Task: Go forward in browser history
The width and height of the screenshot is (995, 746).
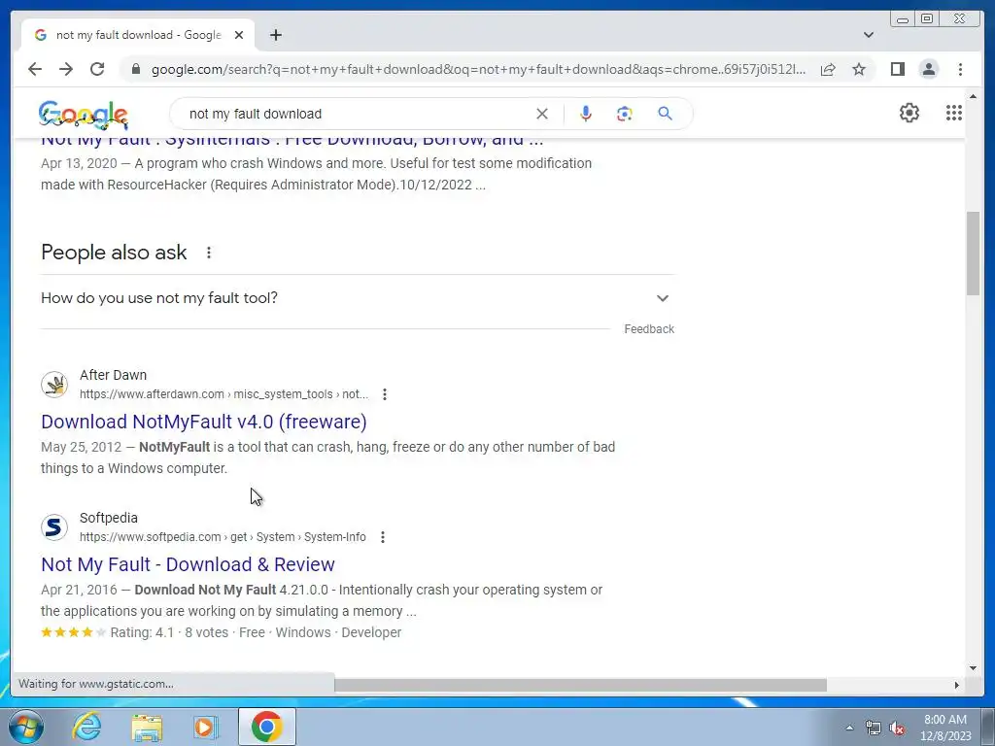Action: 66,69
